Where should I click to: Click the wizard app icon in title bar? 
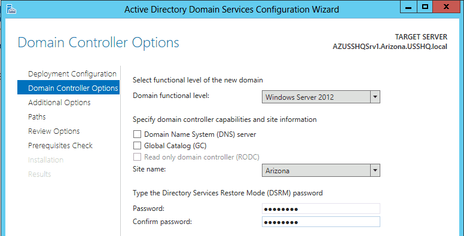[x=12, y=10]
